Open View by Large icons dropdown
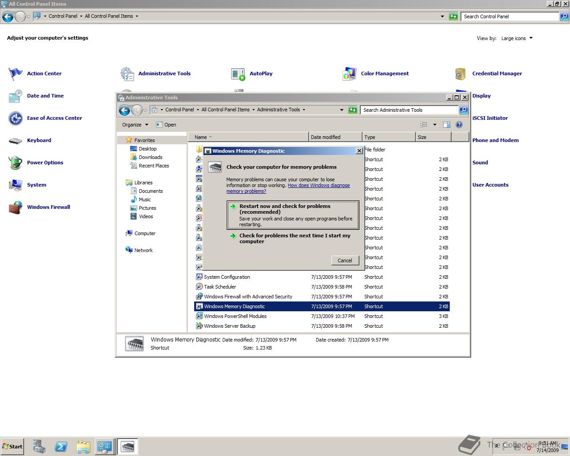 (x=517, y=38)
